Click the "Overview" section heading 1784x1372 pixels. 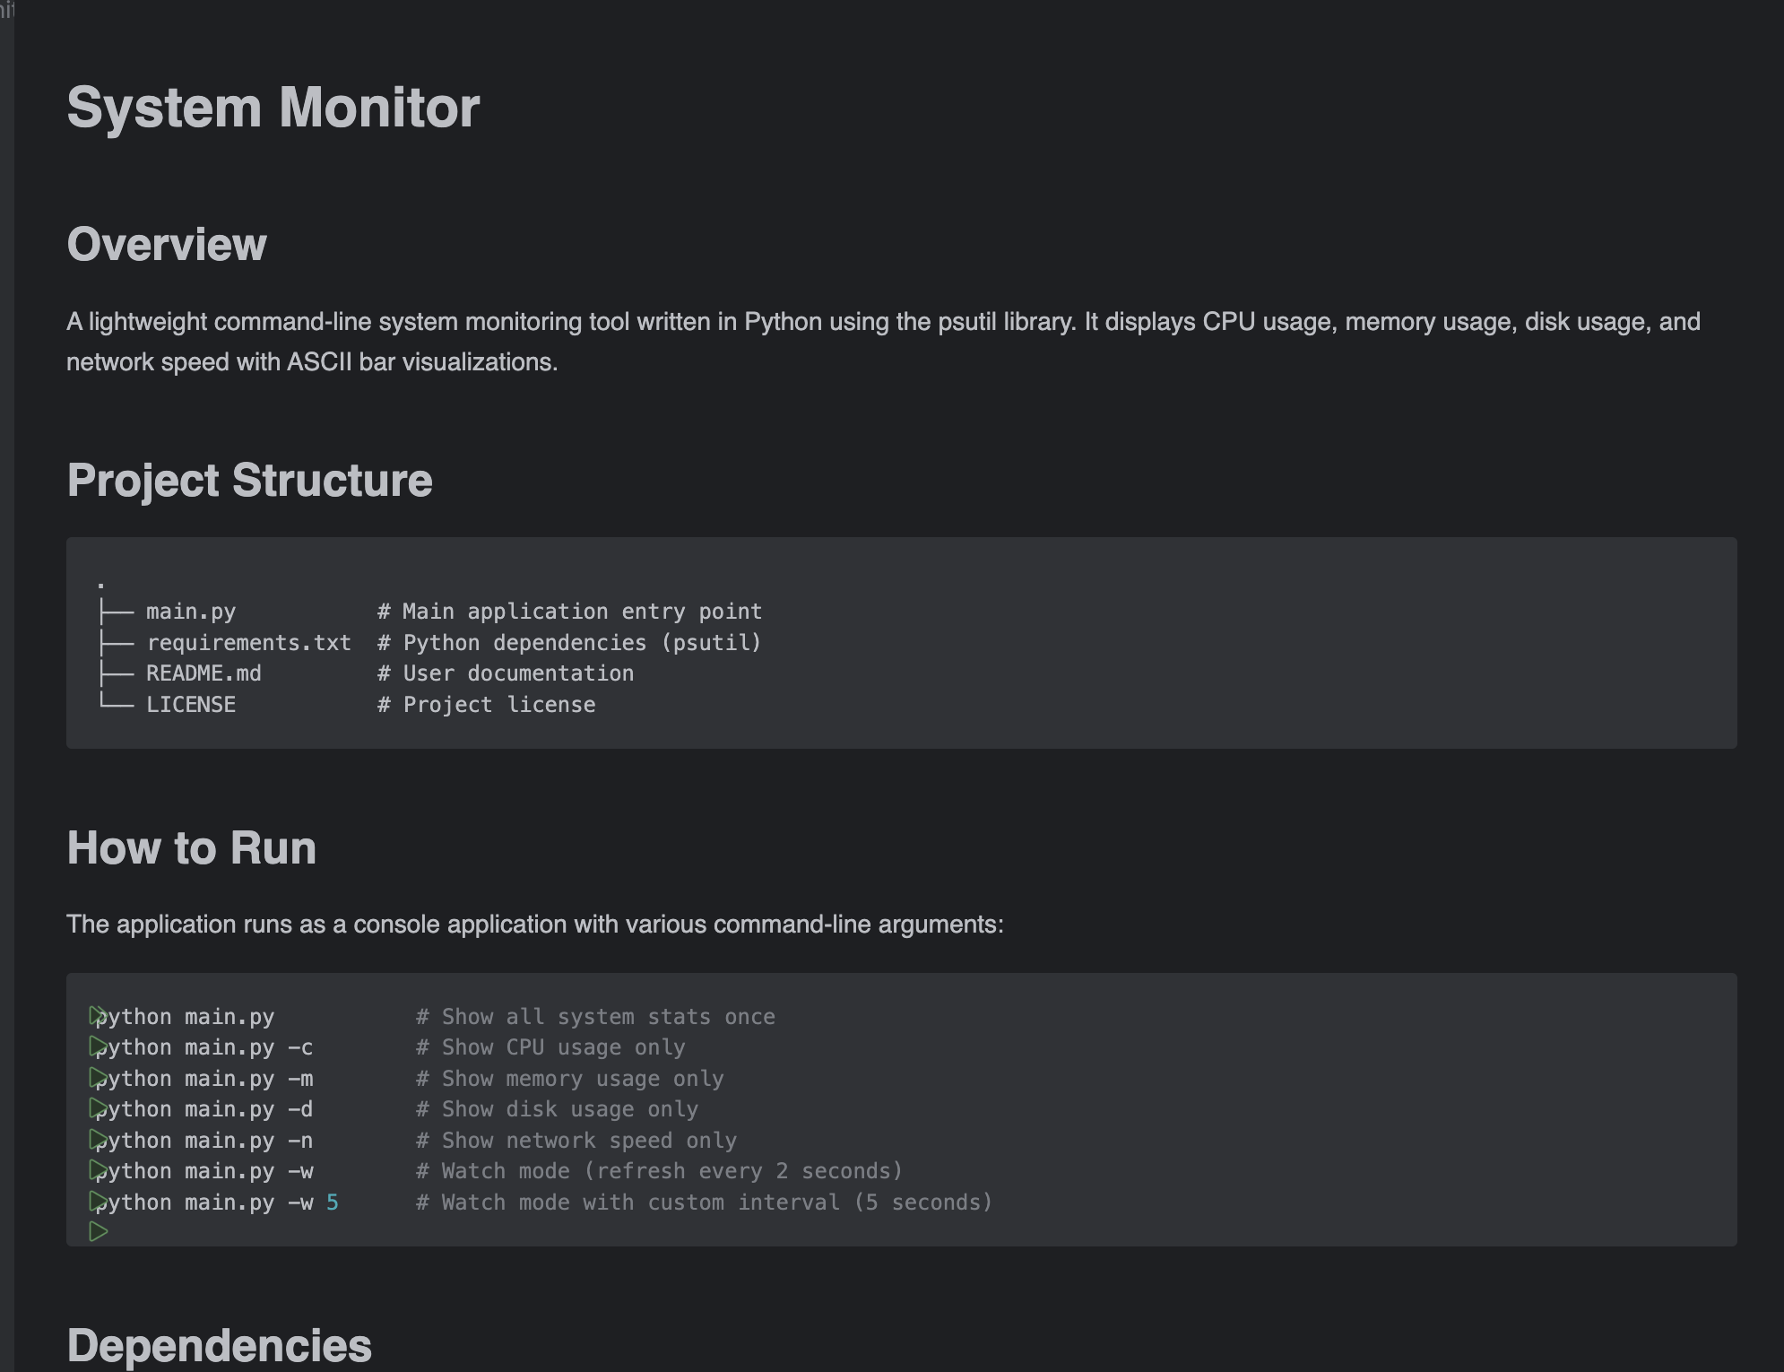pyautogui.click(x=167, y=245)
